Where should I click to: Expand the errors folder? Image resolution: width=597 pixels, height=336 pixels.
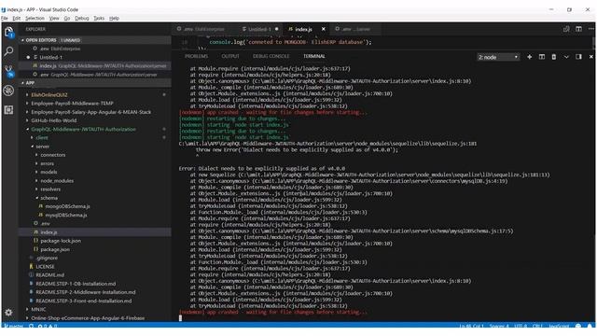[47, 163]
